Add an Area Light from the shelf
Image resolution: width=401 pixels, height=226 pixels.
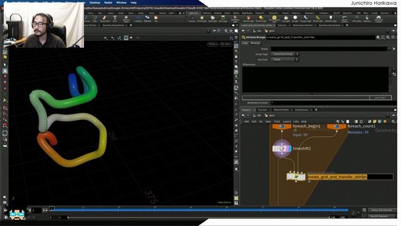click(x=223, y=19)
